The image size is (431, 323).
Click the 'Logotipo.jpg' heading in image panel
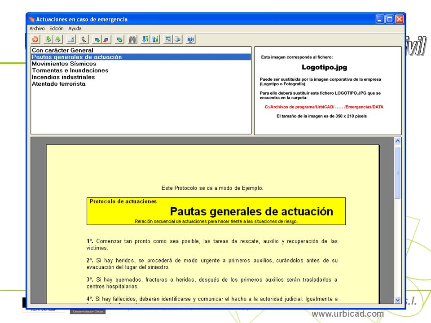[x=324, y=67]
